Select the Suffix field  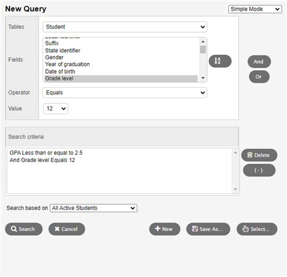120,44
